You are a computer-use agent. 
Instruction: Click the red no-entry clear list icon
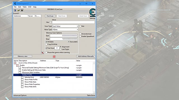click(54, 57)
